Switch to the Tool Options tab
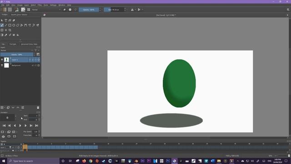Image resolution: width=291 pixels, height=164 pixels. [13, 44]
